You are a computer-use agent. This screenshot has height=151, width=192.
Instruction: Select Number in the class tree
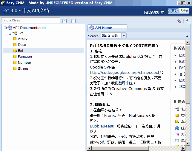coord(24,63)
